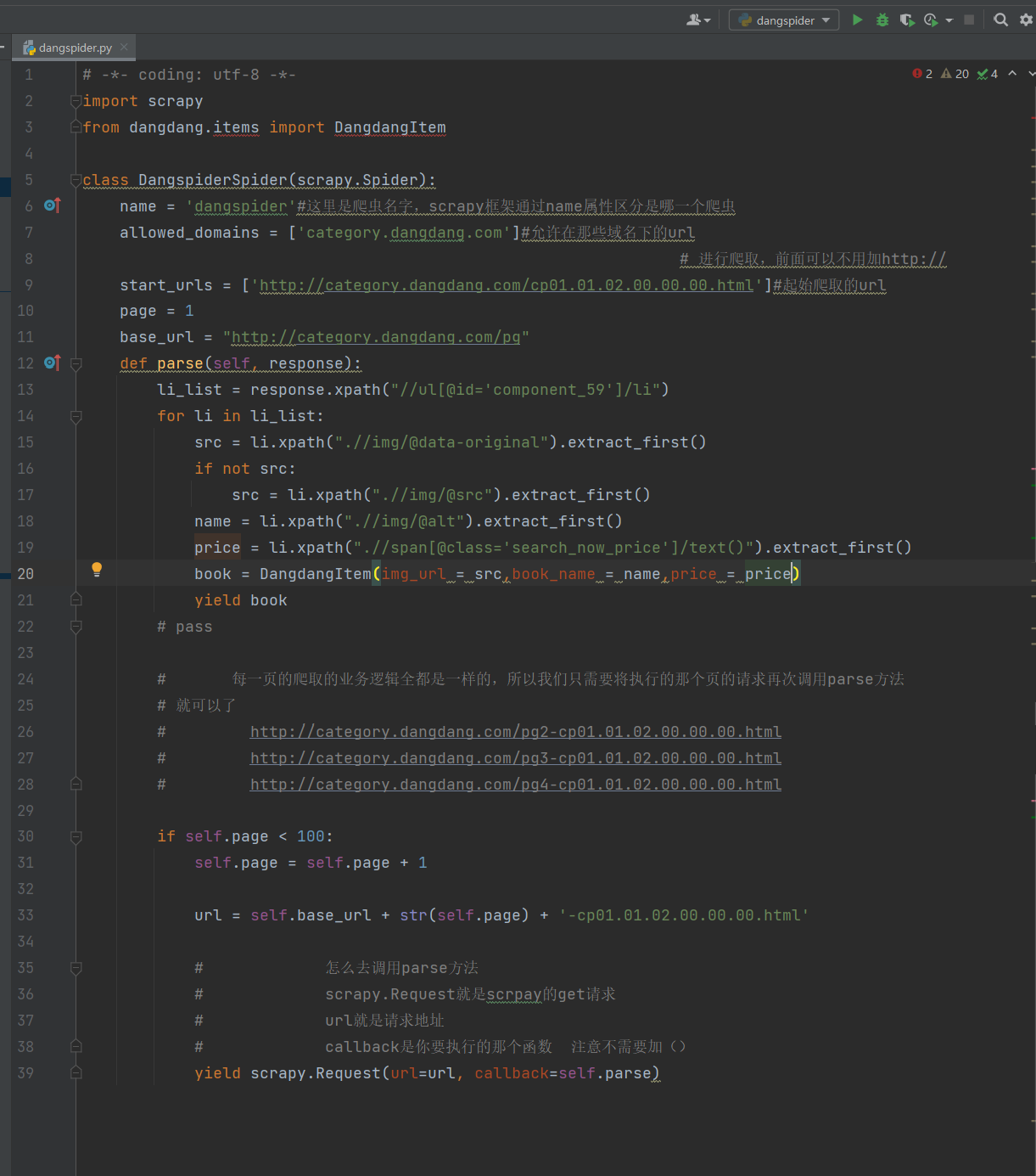Click the class name DangspiderSpider

click(213, 180)
